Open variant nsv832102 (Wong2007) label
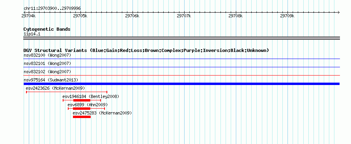 [x=47, y=72]
